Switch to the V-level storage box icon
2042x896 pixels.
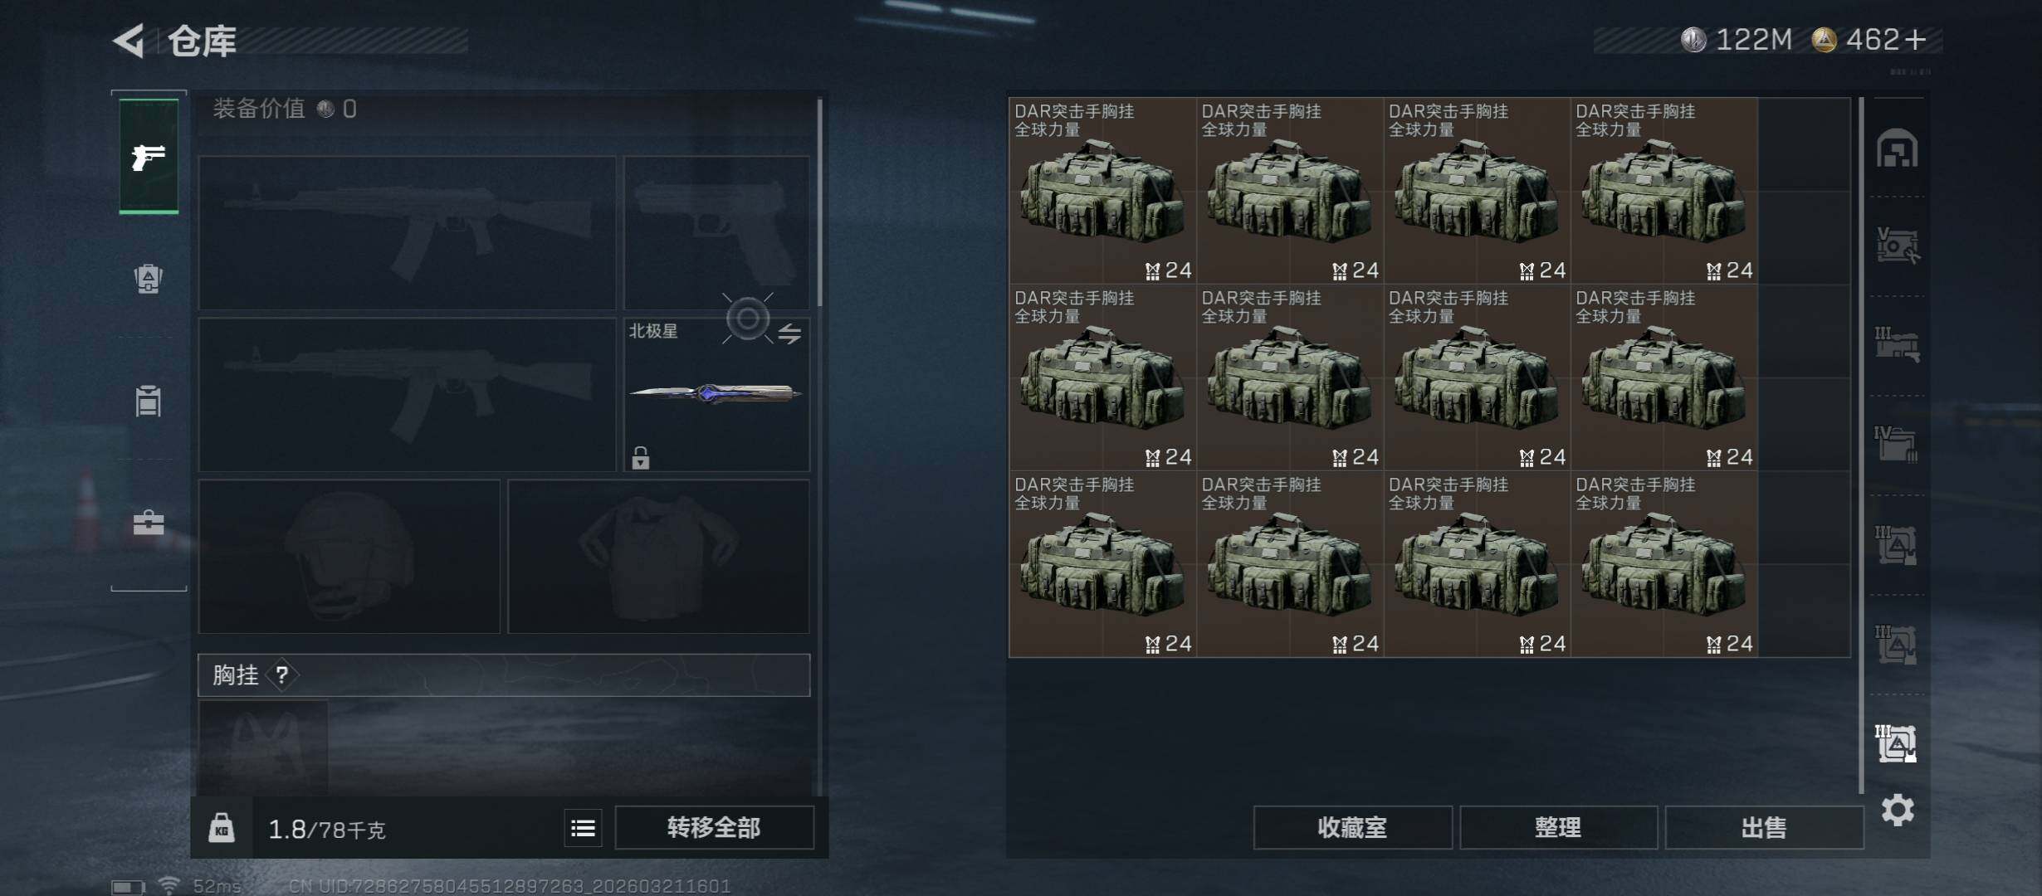coord(1898,246)
